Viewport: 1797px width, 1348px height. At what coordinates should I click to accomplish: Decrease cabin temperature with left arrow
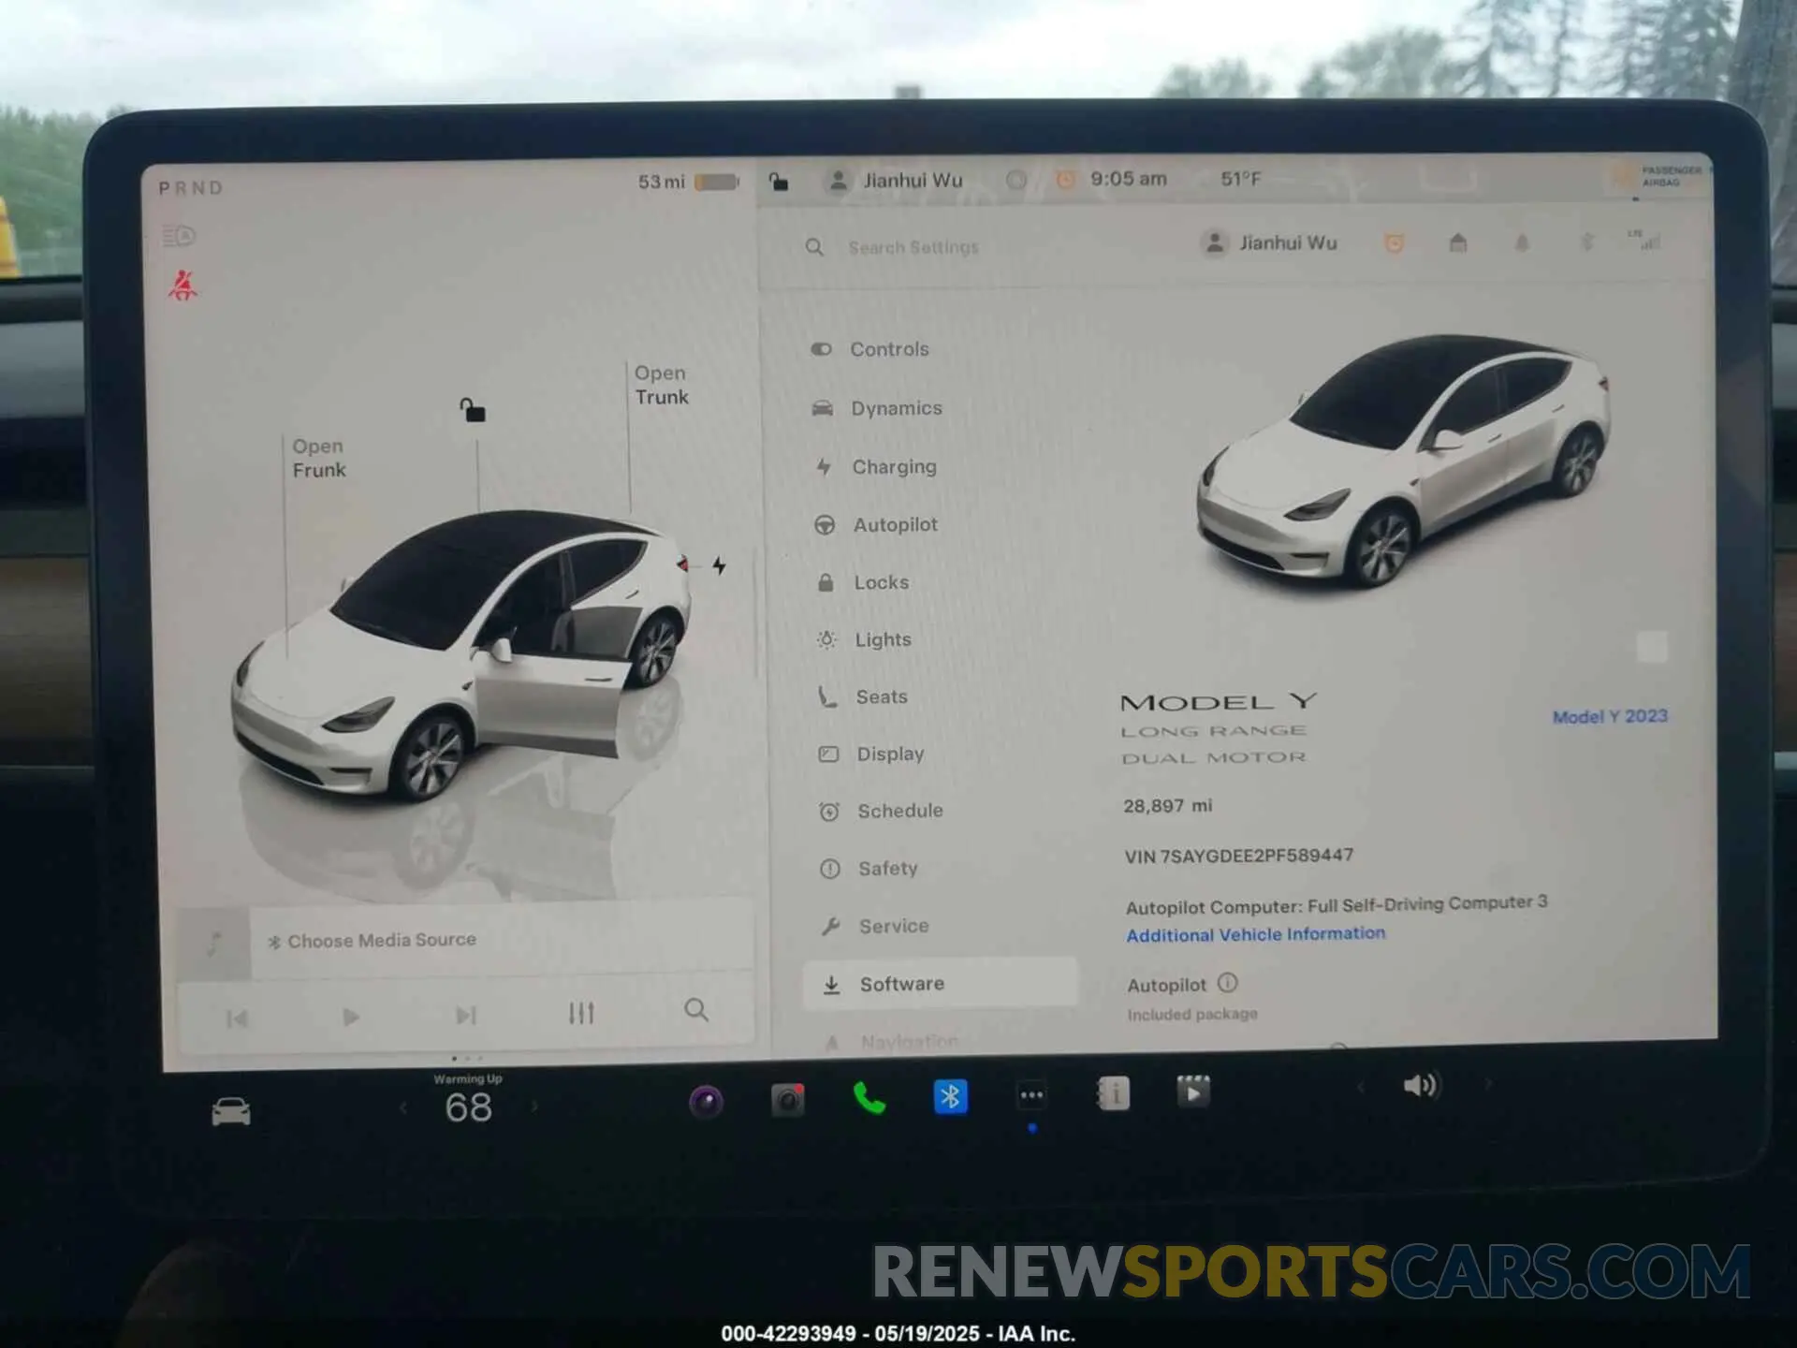(x=403, y=1108)
